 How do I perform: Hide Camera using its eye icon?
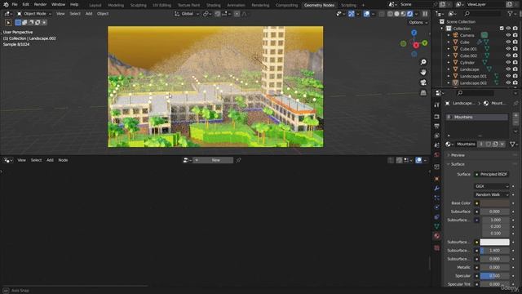[x=508, y=35]
